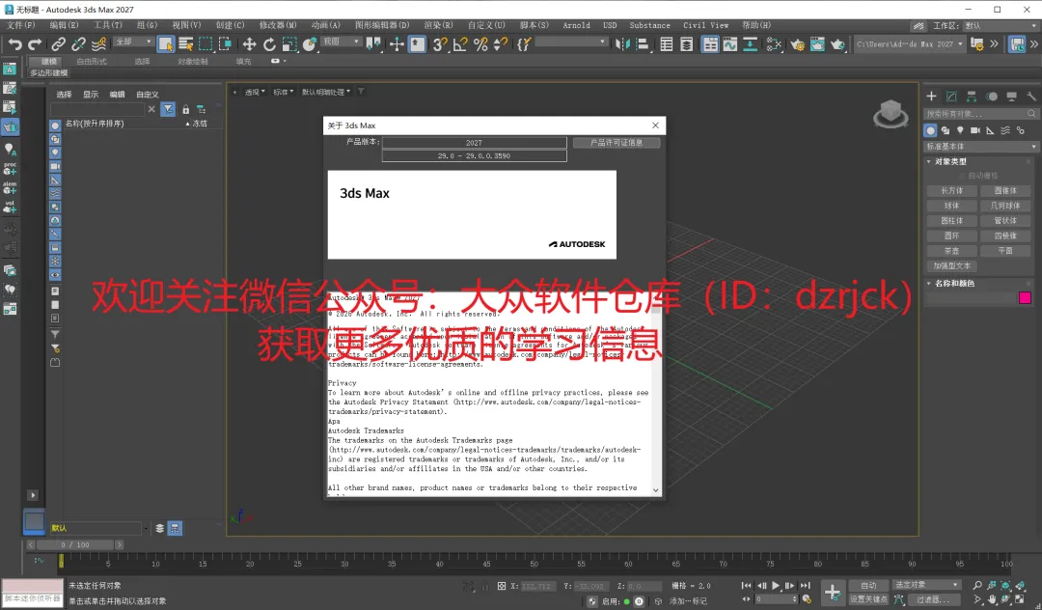Click the Mirror tool icon
Viewport: 1042px width, 610px height.
[622, 43]
